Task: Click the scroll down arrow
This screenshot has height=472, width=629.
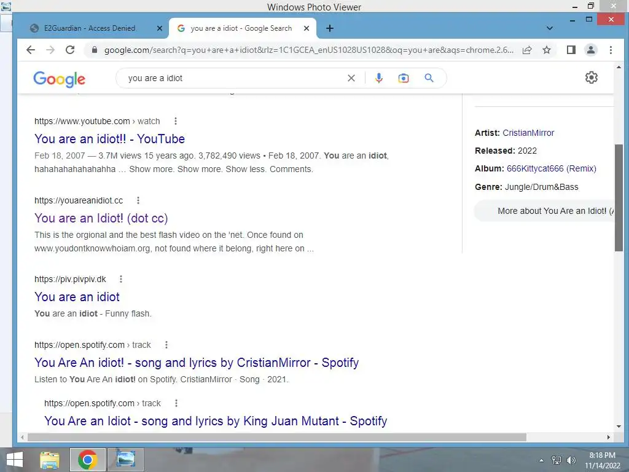Action: (x=619, y=427)
